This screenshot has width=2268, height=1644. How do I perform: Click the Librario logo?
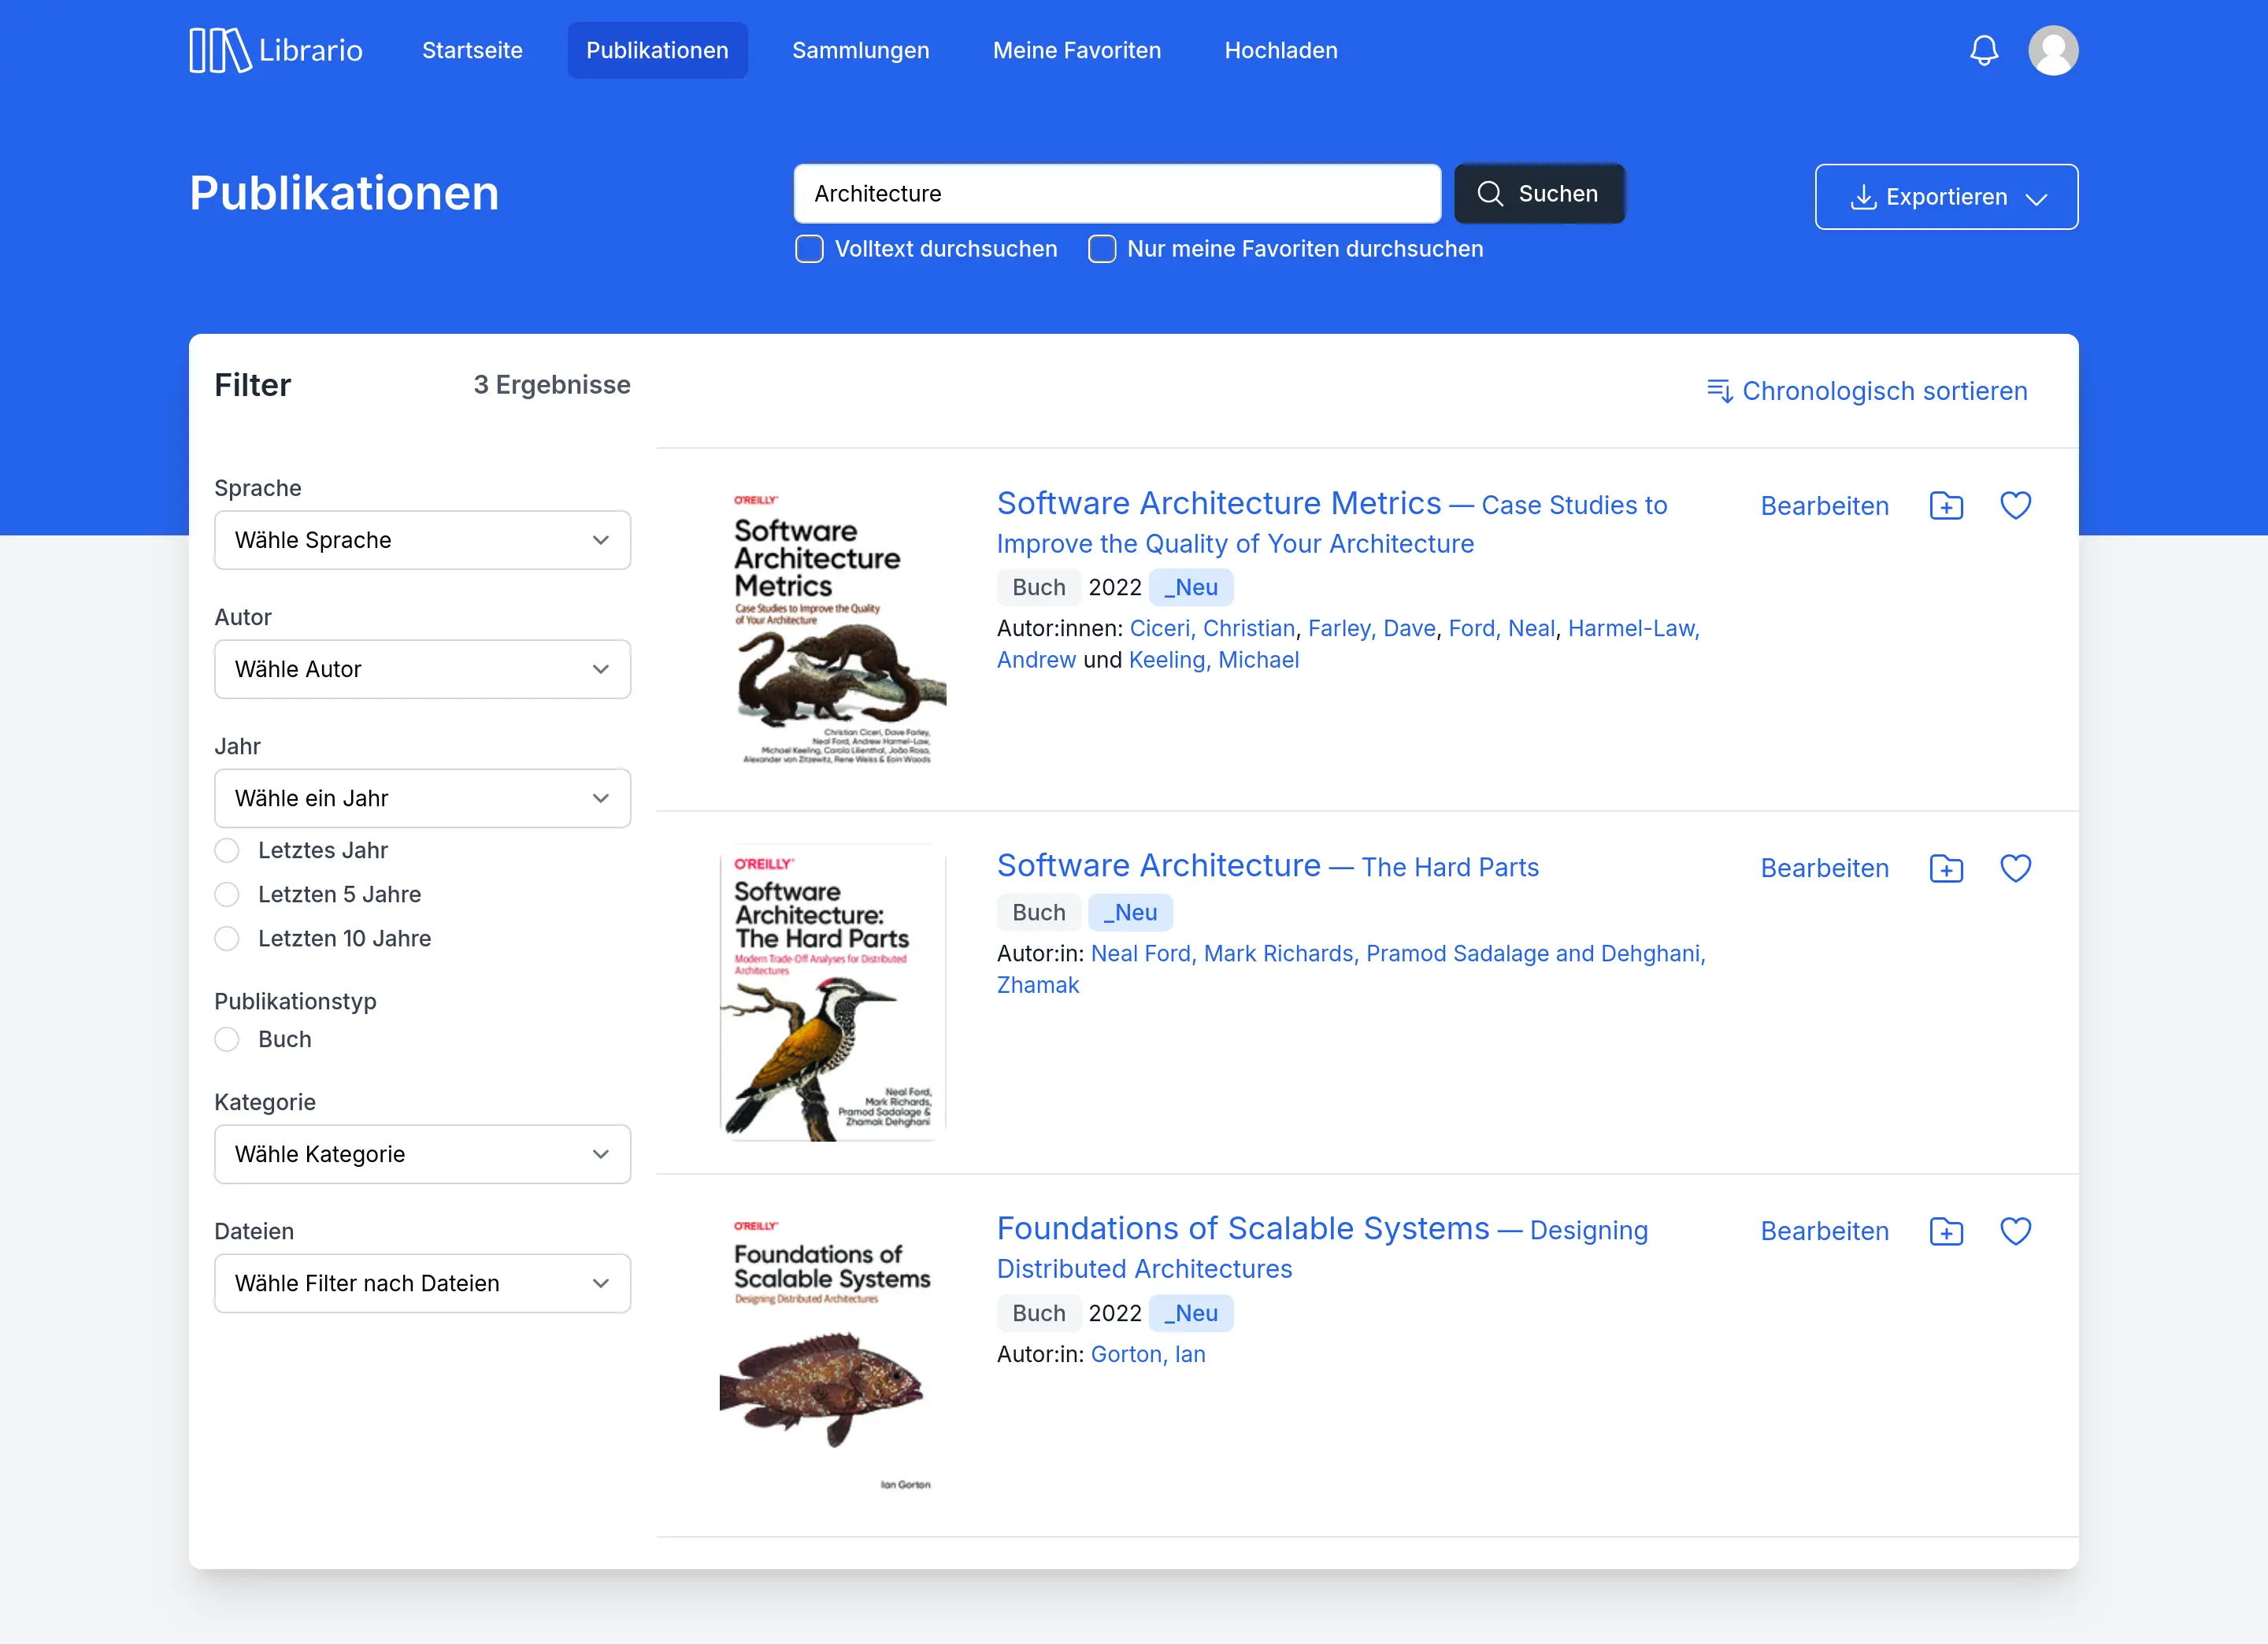tap(276, 50)
